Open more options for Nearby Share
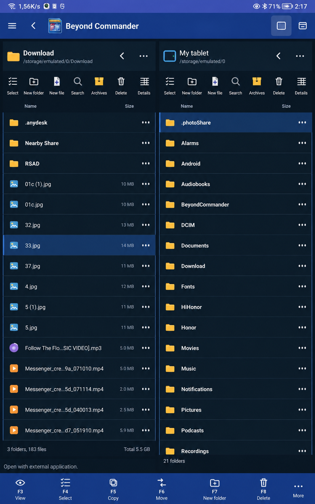 point(146,143)
